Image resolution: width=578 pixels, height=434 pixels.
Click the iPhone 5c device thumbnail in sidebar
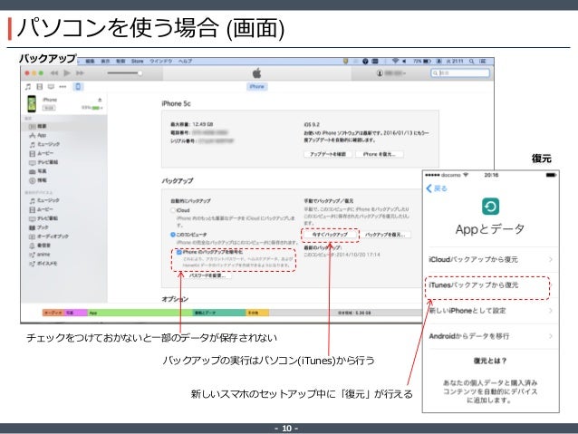[x=32, y=103]
